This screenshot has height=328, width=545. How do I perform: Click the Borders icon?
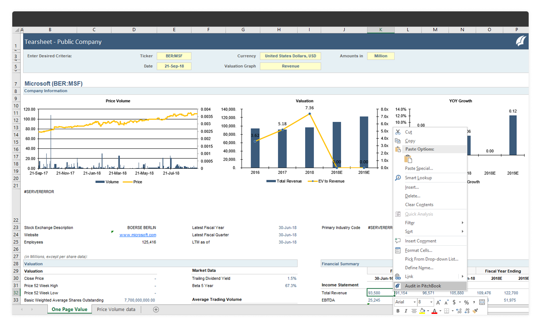446,311
